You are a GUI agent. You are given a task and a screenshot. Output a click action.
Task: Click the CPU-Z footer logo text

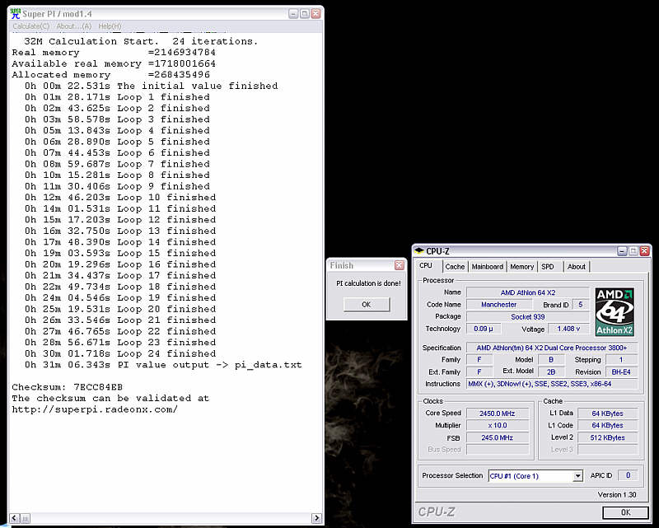437,512
